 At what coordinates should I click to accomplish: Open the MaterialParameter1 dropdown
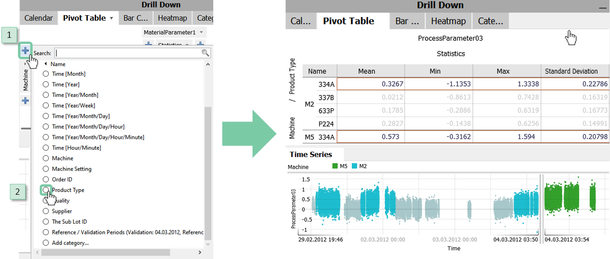[202, 33]
